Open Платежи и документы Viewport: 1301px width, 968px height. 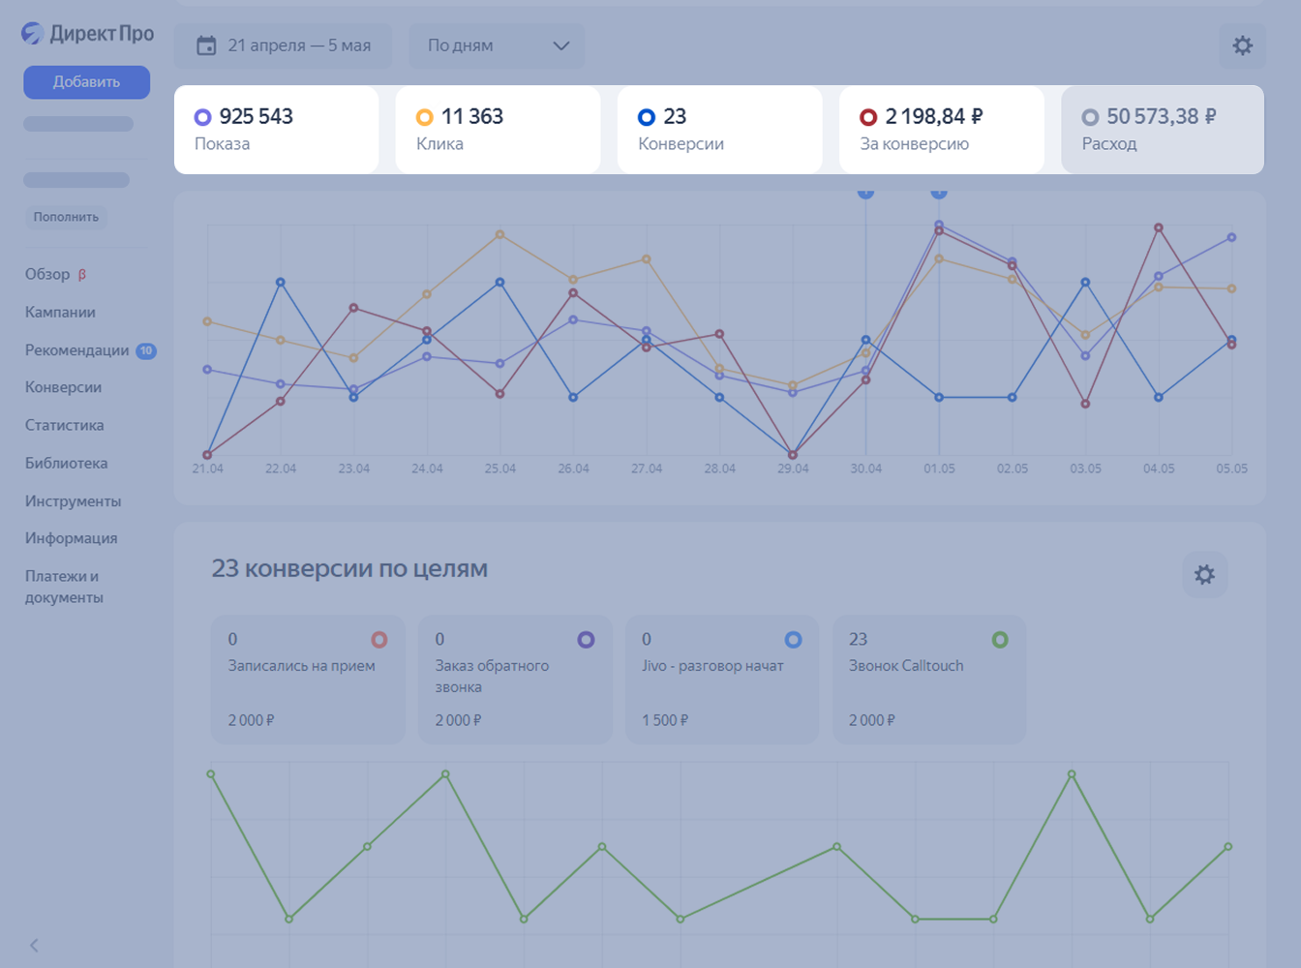(64, 587)
